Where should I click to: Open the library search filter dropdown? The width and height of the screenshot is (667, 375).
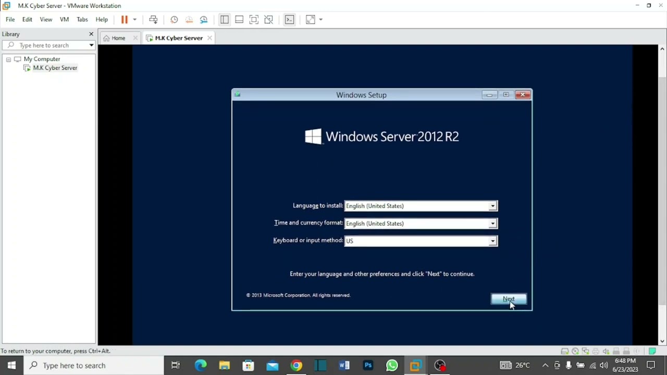[x=91, y=45]
